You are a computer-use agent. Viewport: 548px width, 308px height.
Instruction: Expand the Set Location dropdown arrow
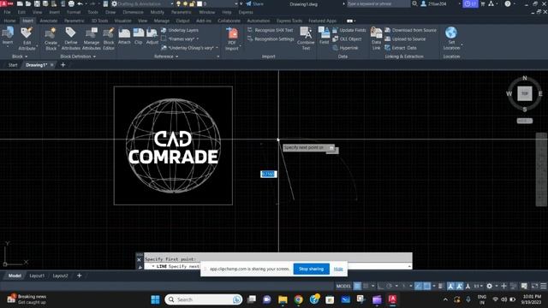(462, 45)
